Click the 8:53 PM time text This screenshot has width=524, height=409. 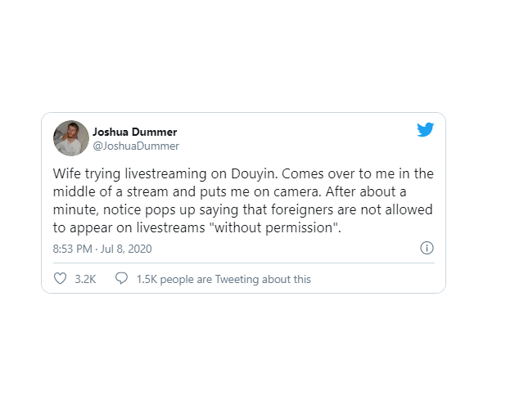point(73,249)
